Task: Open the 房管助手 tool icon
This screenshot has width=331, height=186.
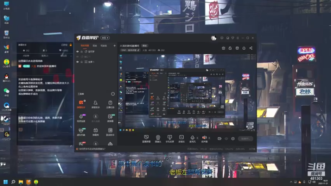Action: [96, 104]
